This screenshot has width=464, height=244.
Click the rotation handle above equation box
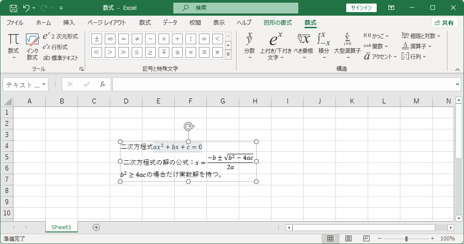(189, 127)
